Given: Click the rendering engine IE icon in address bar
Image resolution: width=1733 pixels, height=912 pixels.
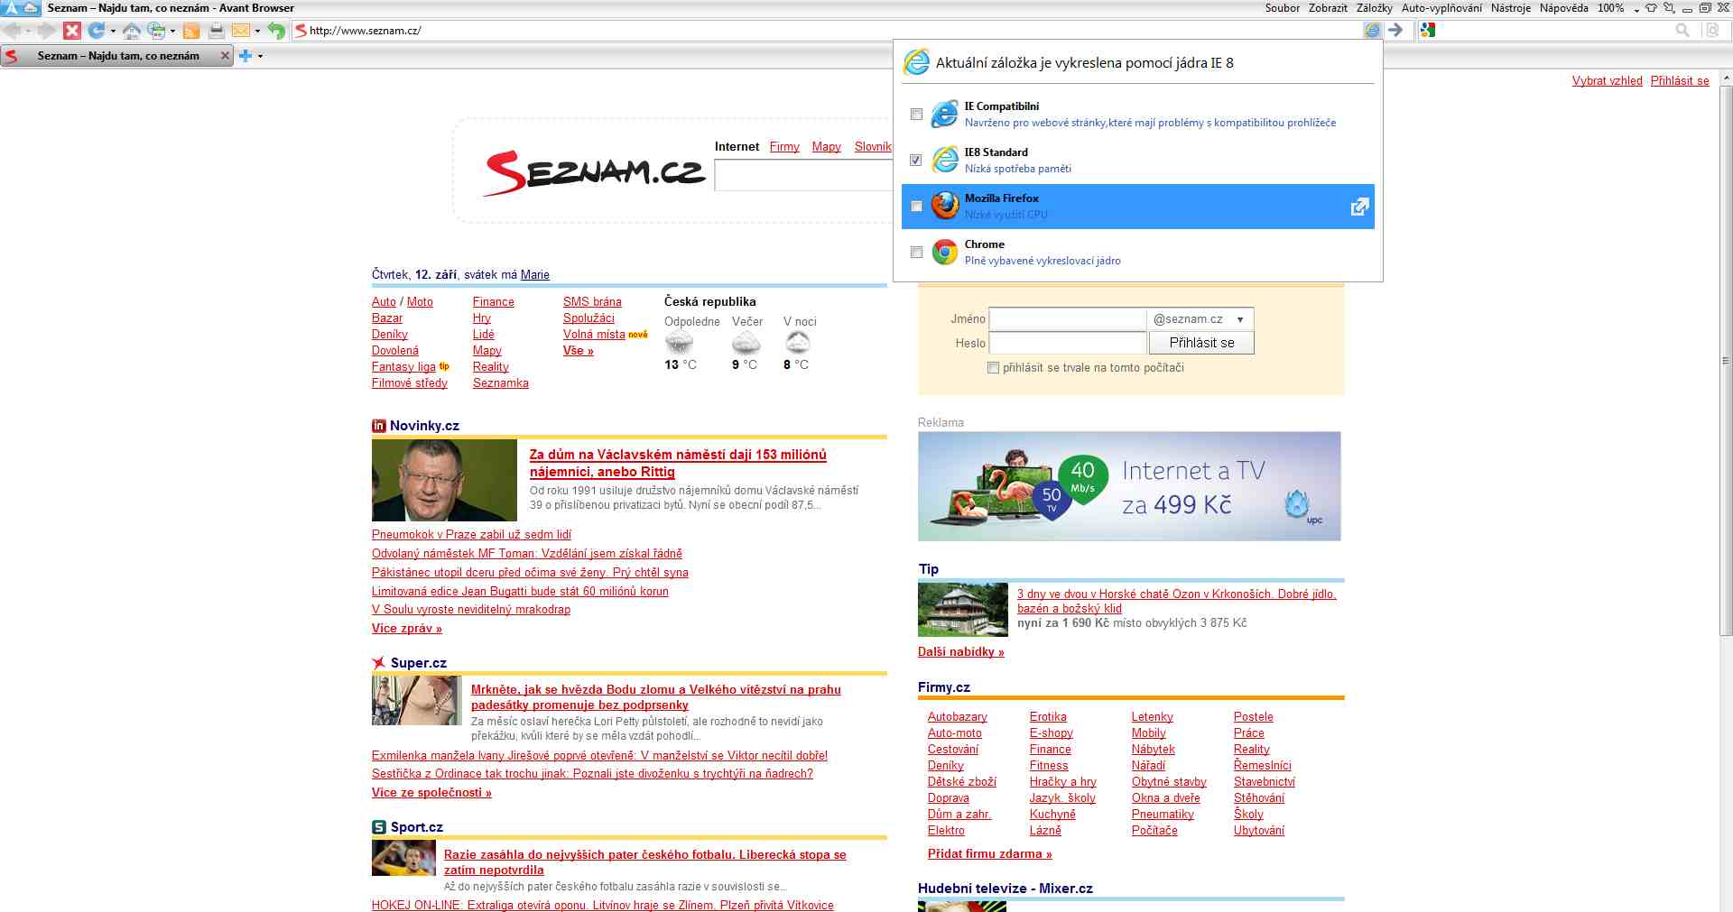Looking at the screenshot, I should 1372,31.
